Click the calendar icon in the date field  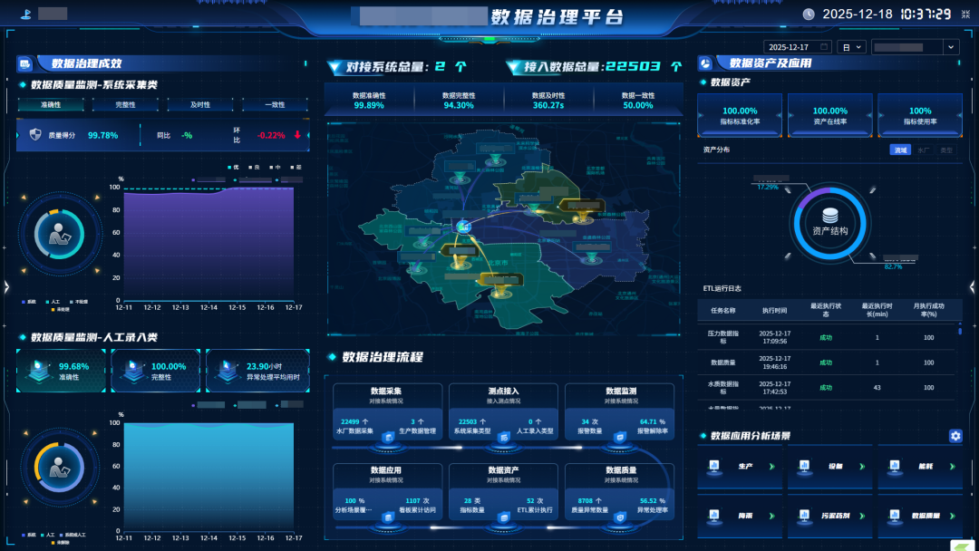[x=823, y=47]
